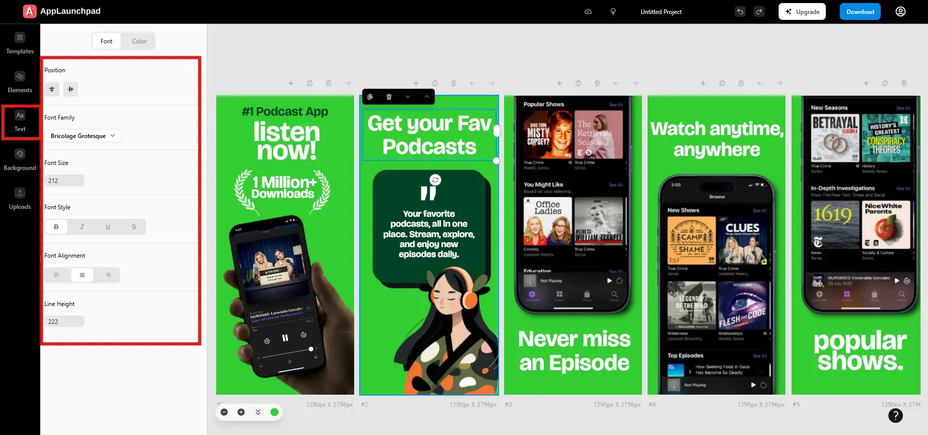Viewport: 928px width, 435px height.
Task: Open the help question mark button
Action: [896, 416]
